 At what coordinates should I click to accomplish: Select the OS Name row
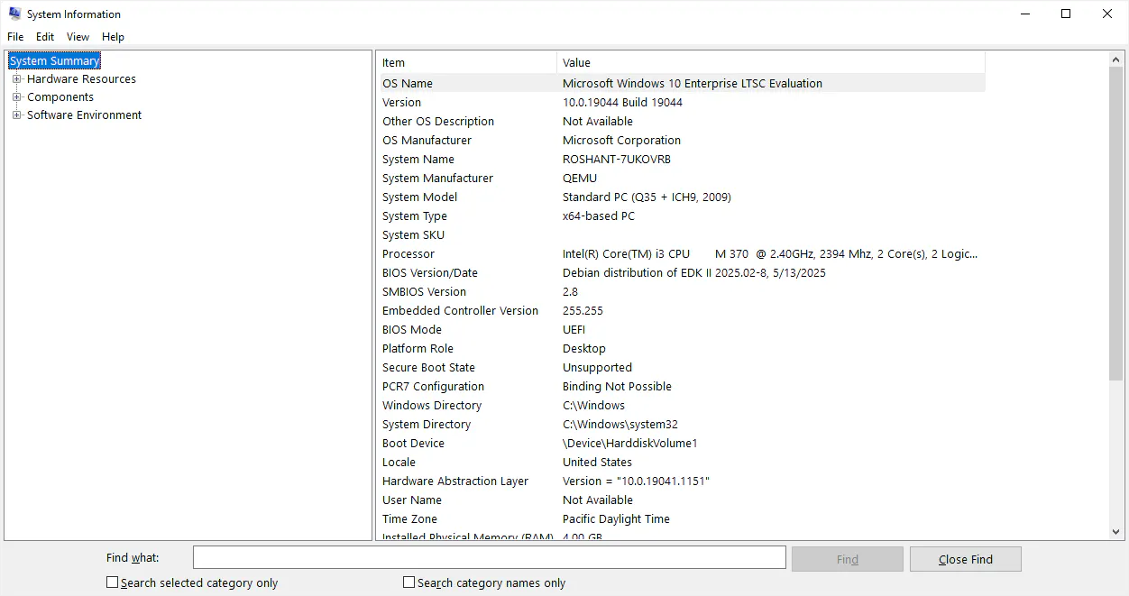tap(681, 83)
